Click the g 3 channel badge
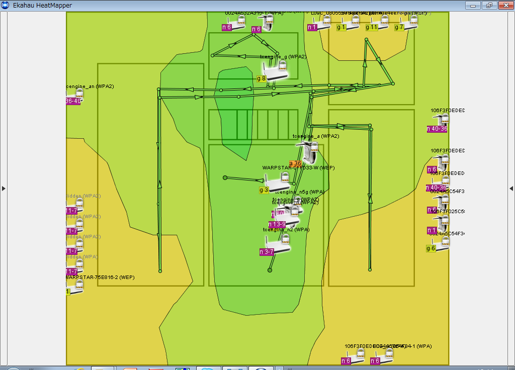This screenshot has height=370, width=515. pos(264,190)
